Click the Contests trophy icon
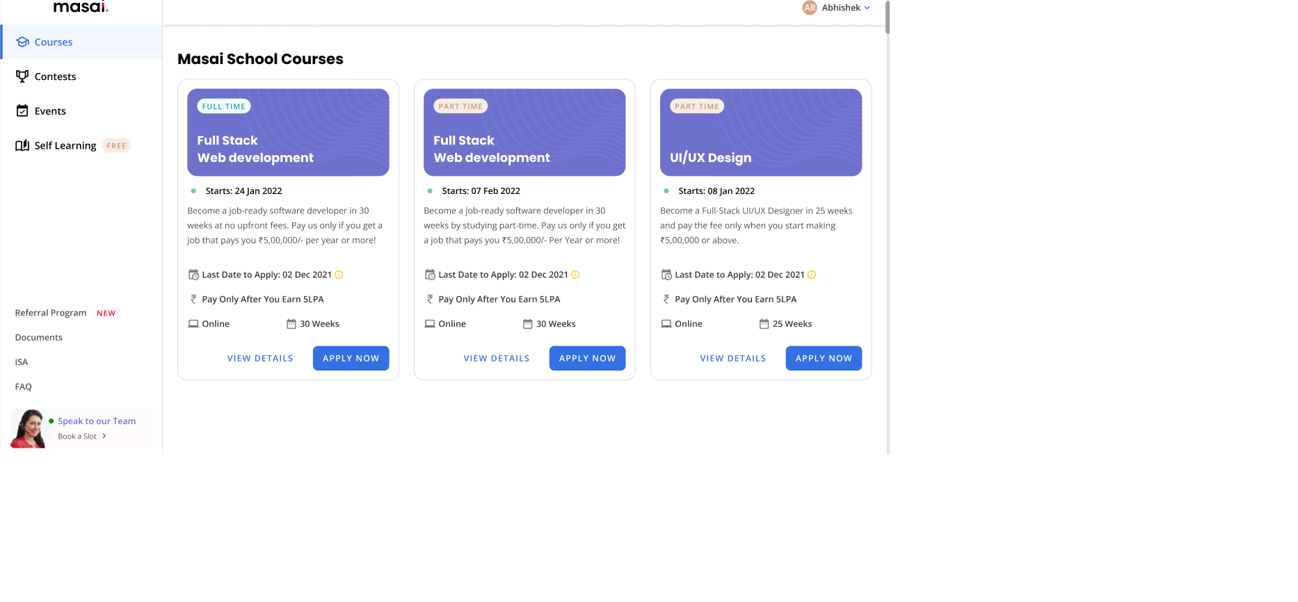 tap(22, 76)
